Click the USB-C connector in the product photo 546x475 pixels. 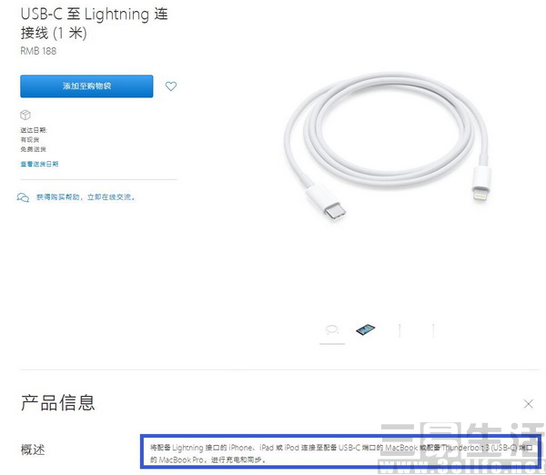tap(327, 203)
